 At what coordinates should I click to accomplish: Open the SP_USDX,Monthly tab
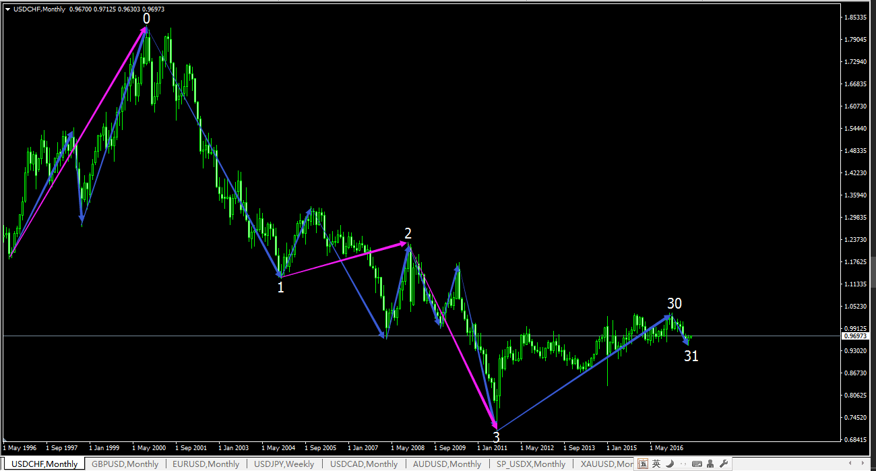(x=530, y=464)
